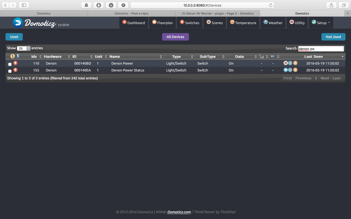Sort table by SubType column
Screen dimensions: 351x219
click(x=210, y=56)
